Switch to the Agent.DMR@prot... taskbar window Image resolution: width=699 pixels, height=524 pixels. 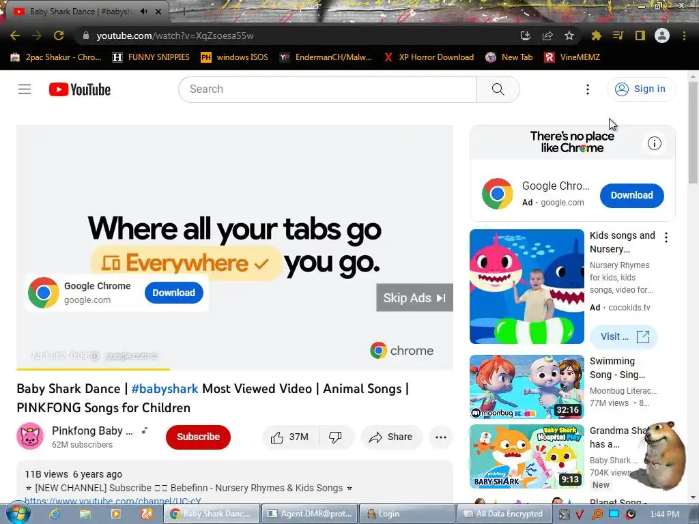309,514
